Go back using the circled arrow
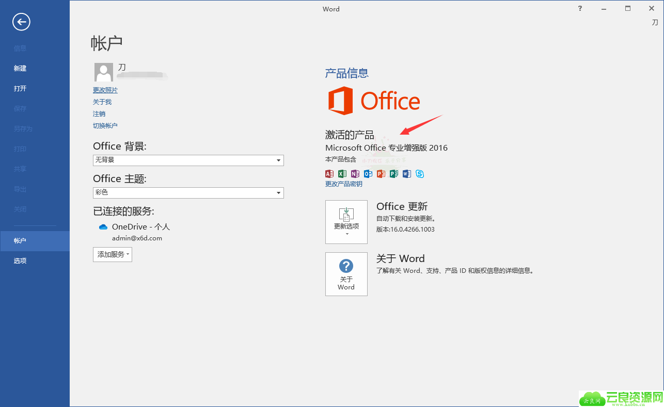The image size is (664, 407). click(x=22, y=22)
